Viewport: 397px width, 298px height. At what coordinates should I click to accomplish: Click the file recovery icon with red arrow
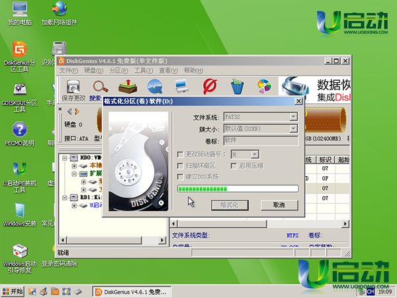[128, 86]
